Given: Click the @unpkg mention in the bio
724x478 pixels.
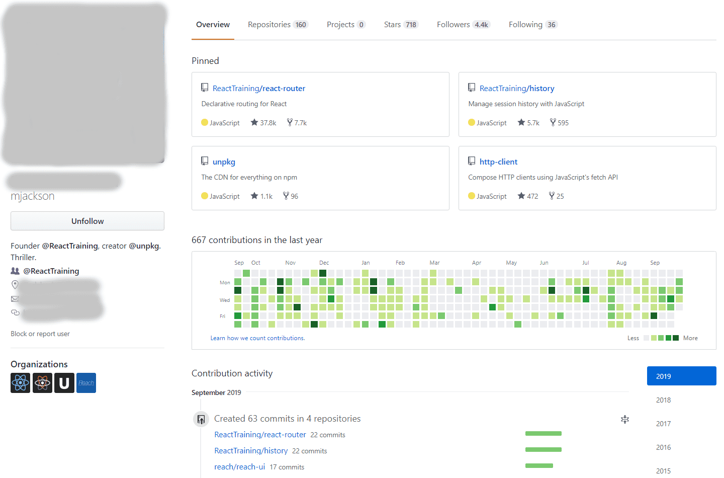Looking at the screenshot, I should click(144, 246).
